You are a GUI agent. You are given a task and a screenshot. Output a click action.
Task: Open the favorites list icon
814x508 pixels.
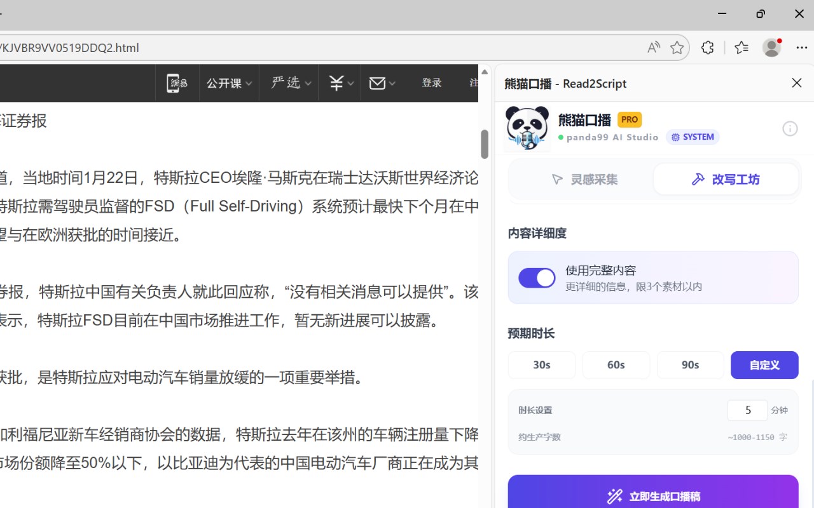click(x=742, y=48)
